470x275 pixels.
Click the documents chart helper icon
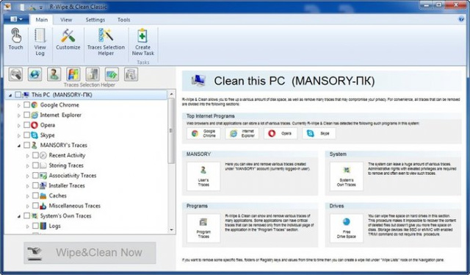click(x=93, y=74)
